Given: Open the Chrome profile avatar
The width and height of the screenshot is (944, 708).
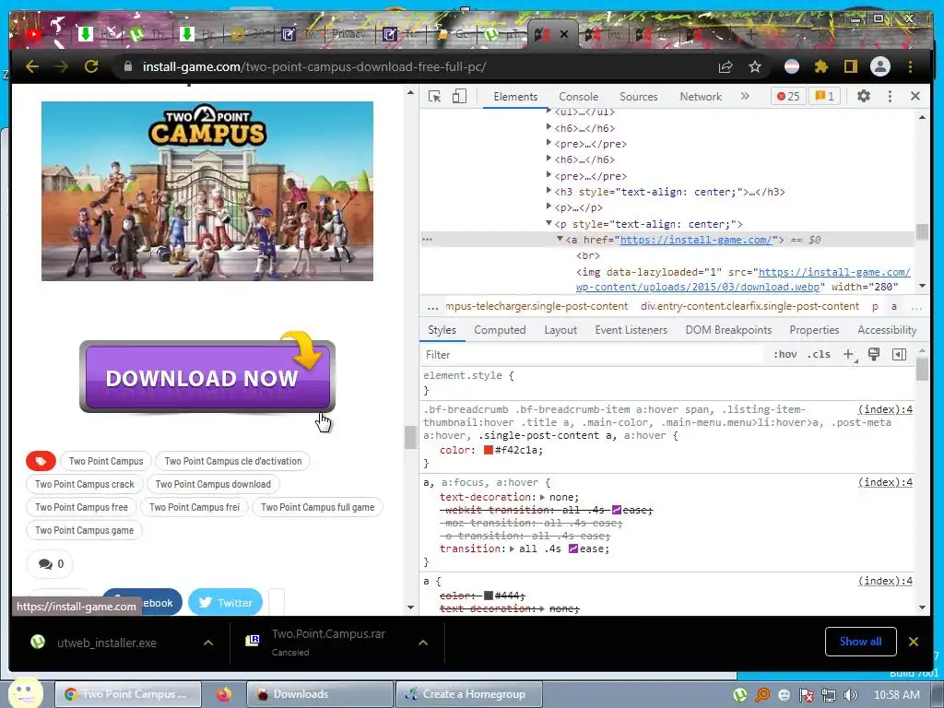Looking at the screenshot, I should pos(880,66).
